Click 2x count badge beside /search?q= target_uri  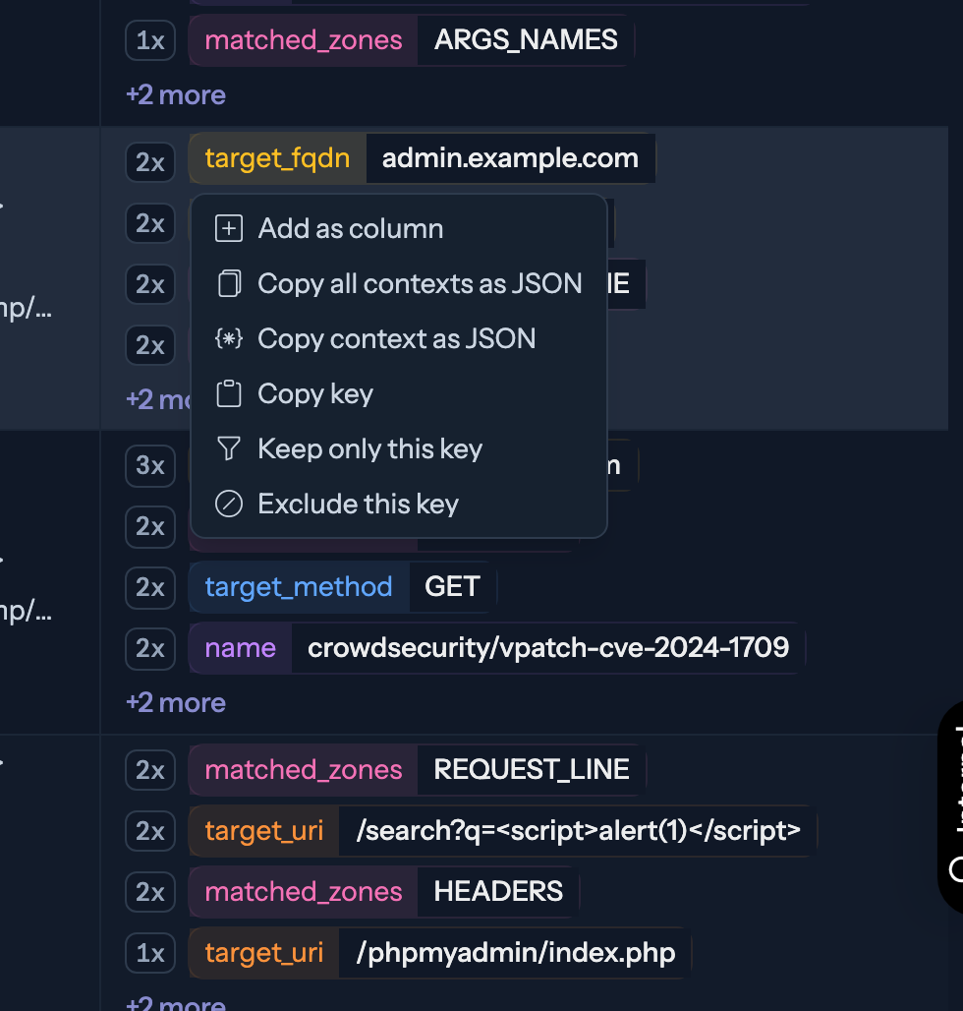(x=150, y=832)
